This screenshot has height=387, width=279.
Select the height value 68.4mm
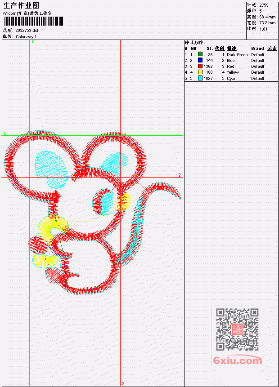(267, 17)
